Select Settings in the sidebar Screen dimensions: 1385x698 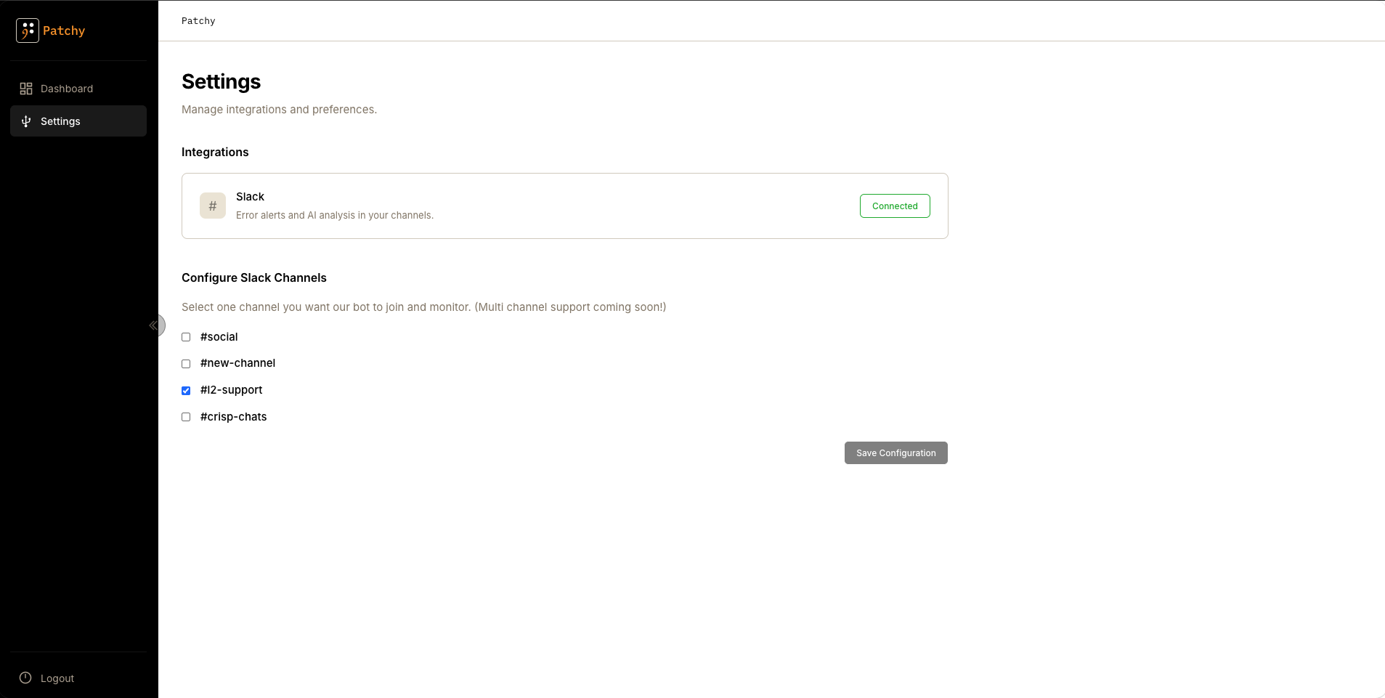(x=78, y=121)
